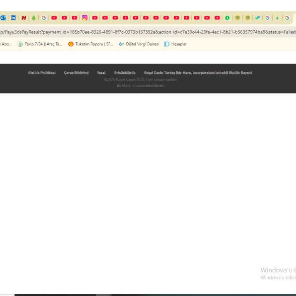Open Takip 7/24 Araç Takip bookmark
This screenshot has width=296, height=296.
click(x=40, y=44)
